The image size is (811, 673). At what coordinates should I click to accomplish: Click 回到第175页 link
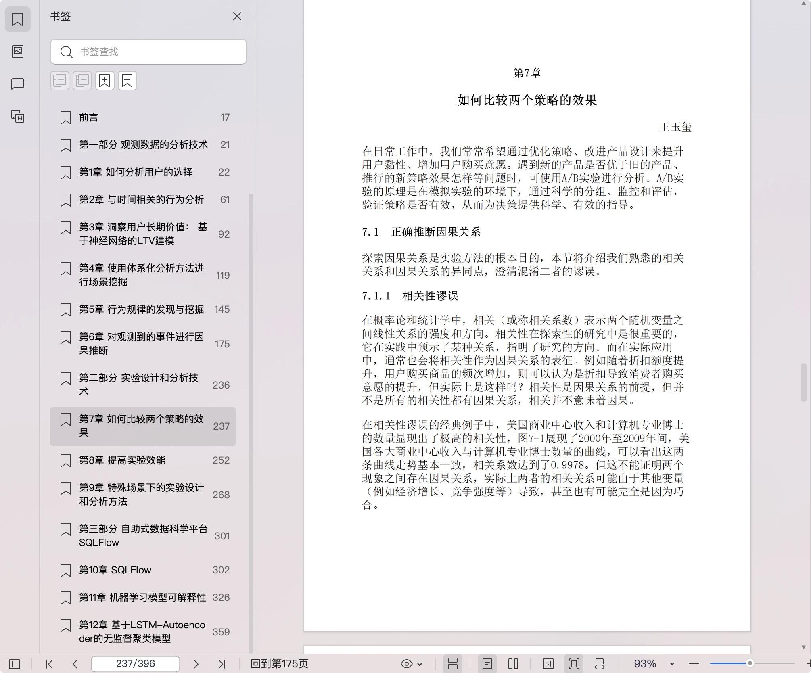(279, 664)
